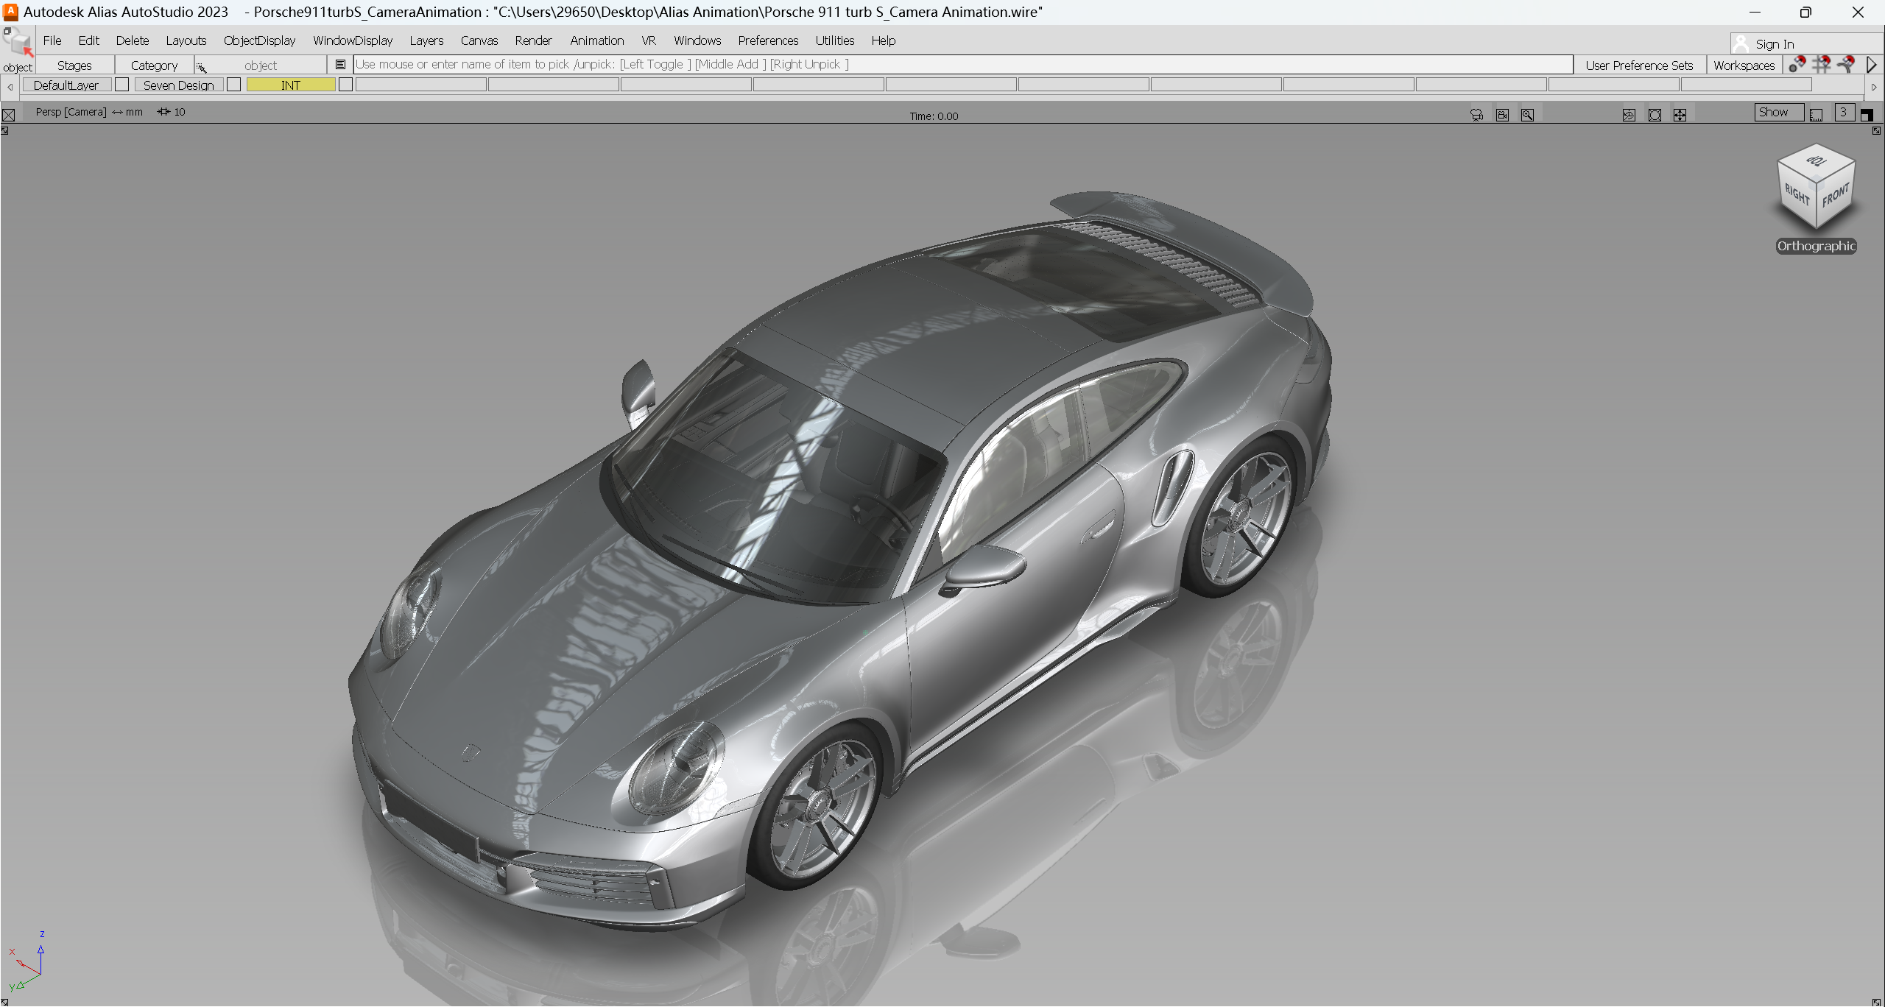This screenshot has height=1007, width=1885.
Task: Open the Render menu
Action: (x=533, y=40)
